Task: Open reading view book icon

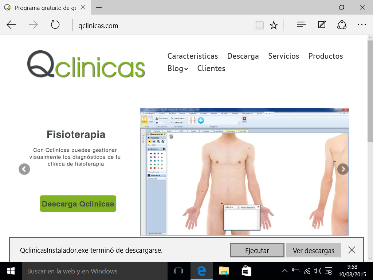Action: pyautogui.click(x=259, y=25)
